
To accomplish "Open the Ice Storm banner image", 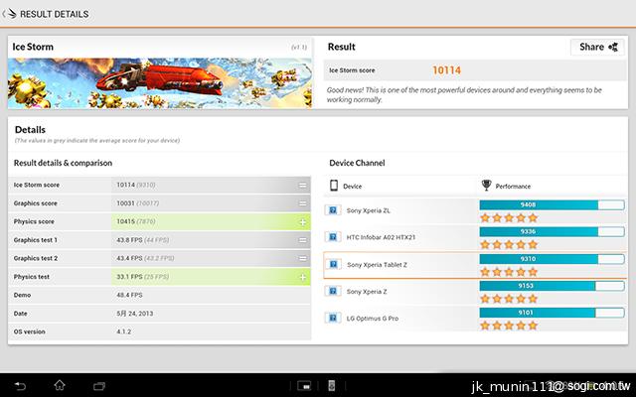I will tap(159, 82).
